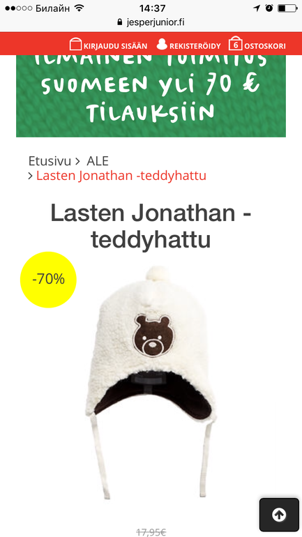
Task: Tap the yellow -70% discount badge
Action: [x=48, y=280]
